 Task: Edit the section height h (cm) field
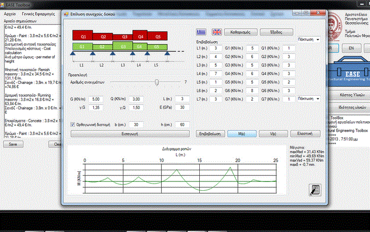182,125
